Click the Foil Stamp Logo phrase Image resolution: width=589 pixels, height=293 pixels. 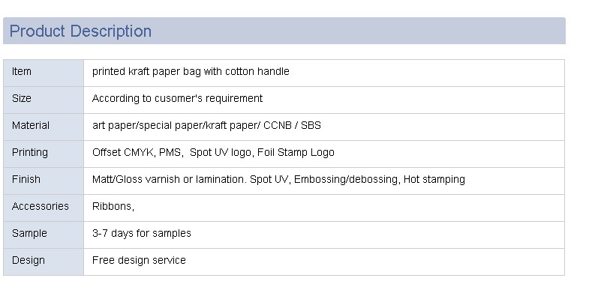tap(296, 152)
